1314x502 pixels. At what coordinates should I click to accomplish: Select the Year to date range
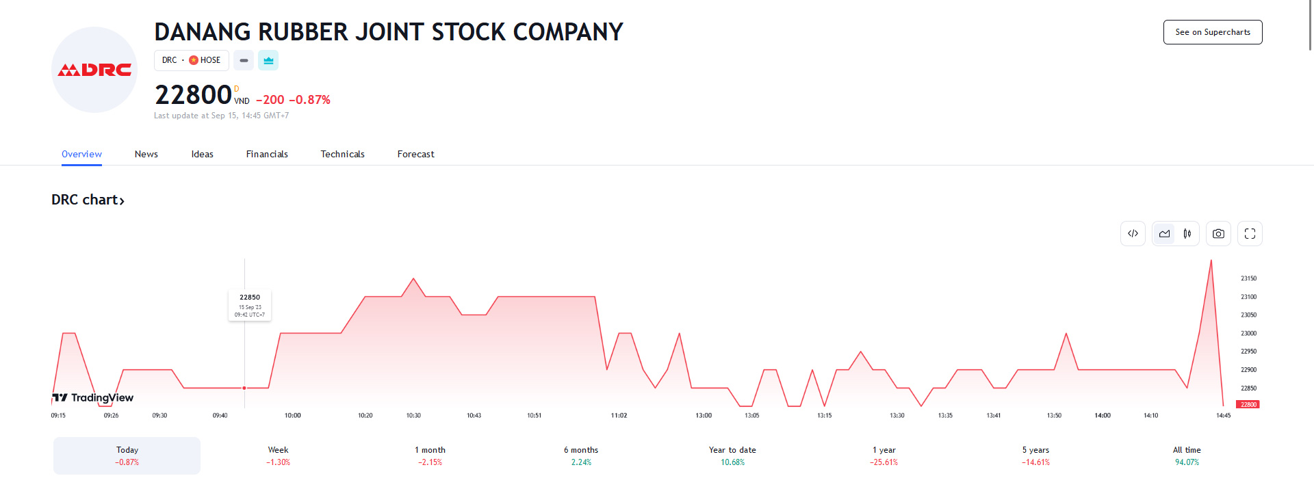(x=732, y=455)
